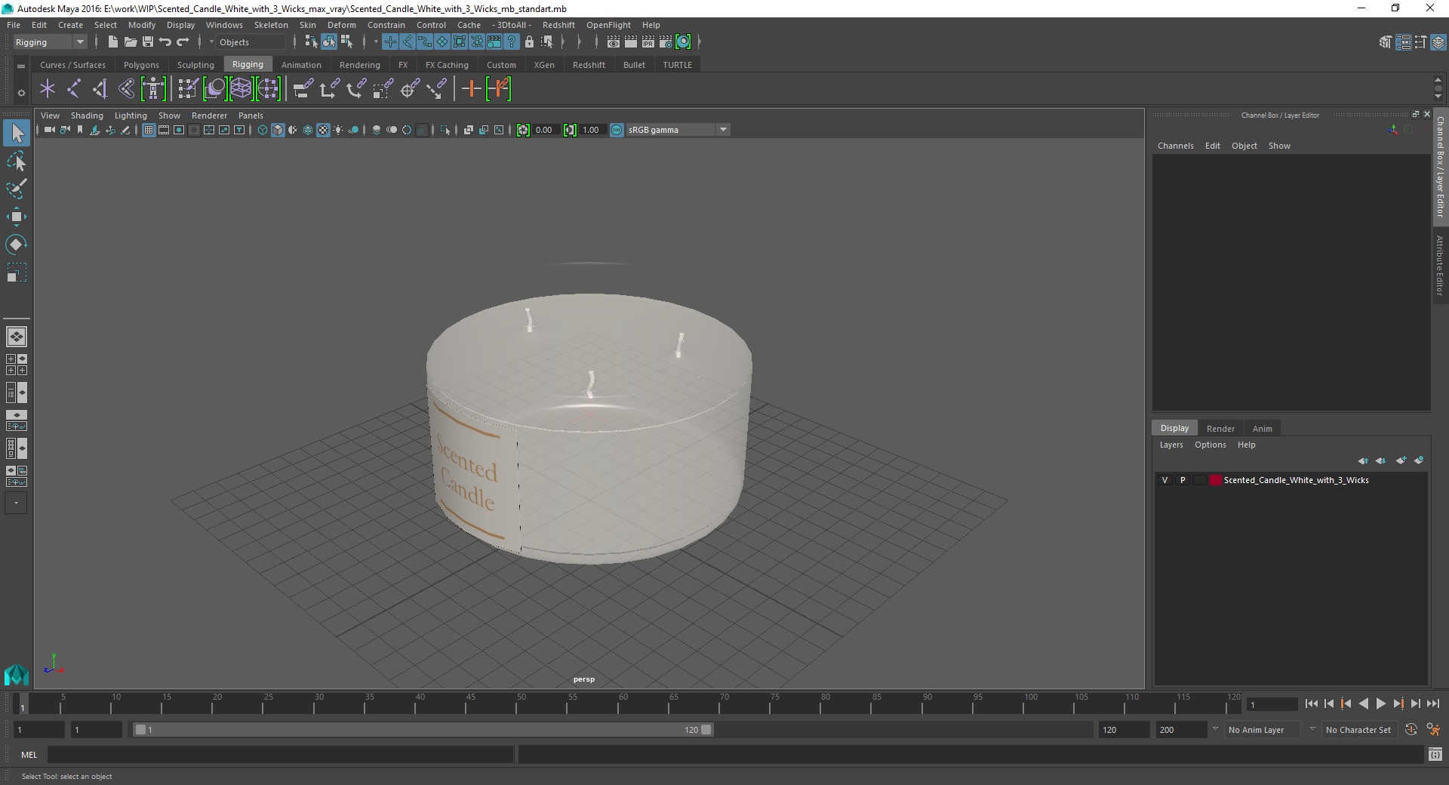Click the Redo arrow icon
Screen dimensions: 1449x785
[183, 42]
